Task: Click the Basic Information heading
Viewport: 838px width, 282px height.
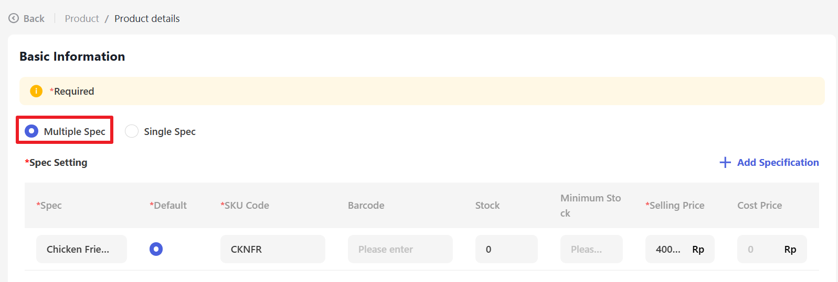Action: 72,57
